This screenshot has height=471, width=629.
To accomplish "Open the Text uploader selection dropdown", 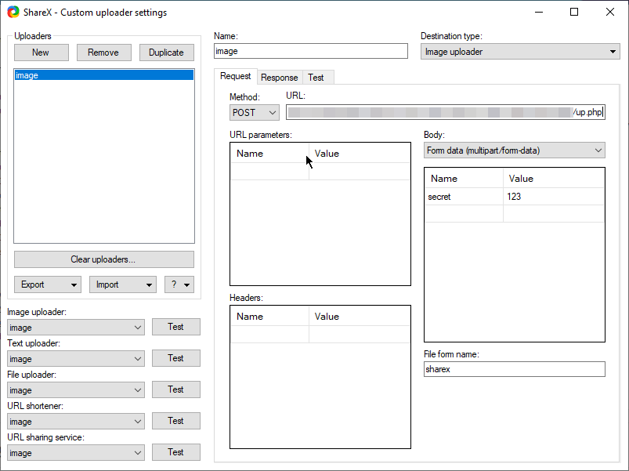I will (75, 358).
